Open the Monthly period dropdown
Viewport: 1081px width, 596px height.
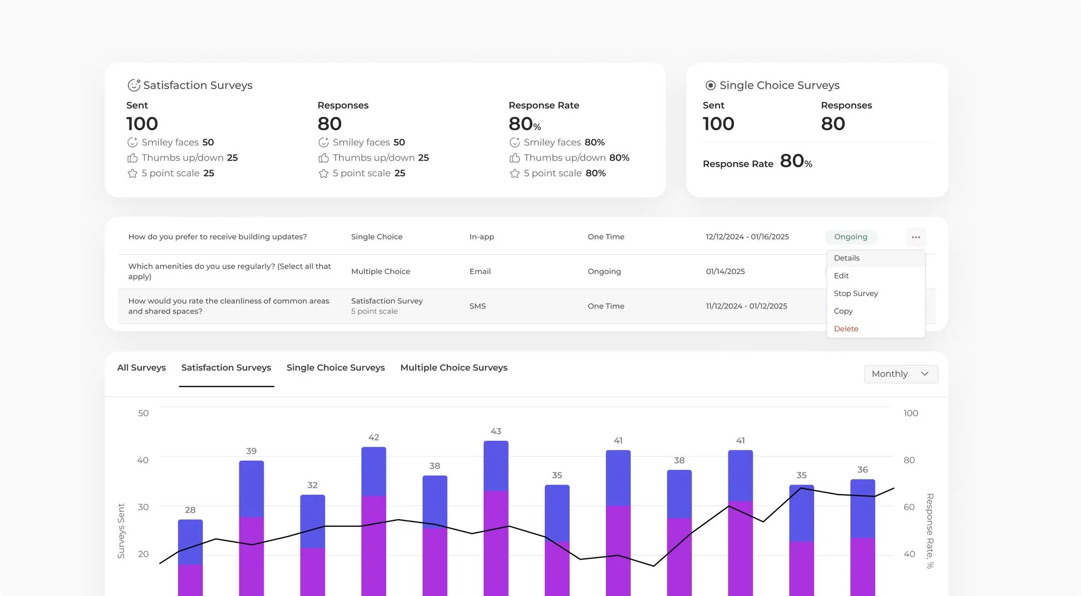(901, 374)
